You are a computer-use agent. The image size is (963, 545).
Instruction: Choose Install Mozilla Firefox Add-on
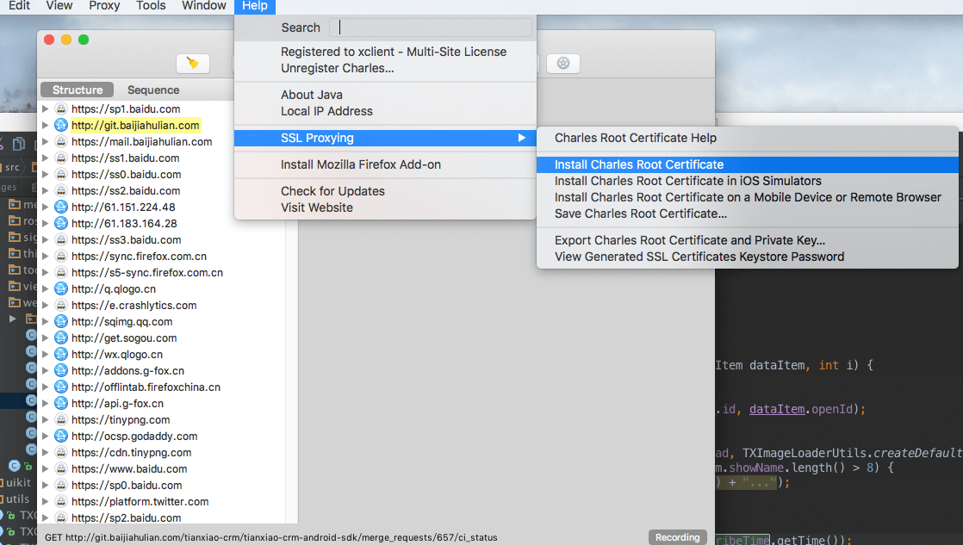[x=385, y=164]
